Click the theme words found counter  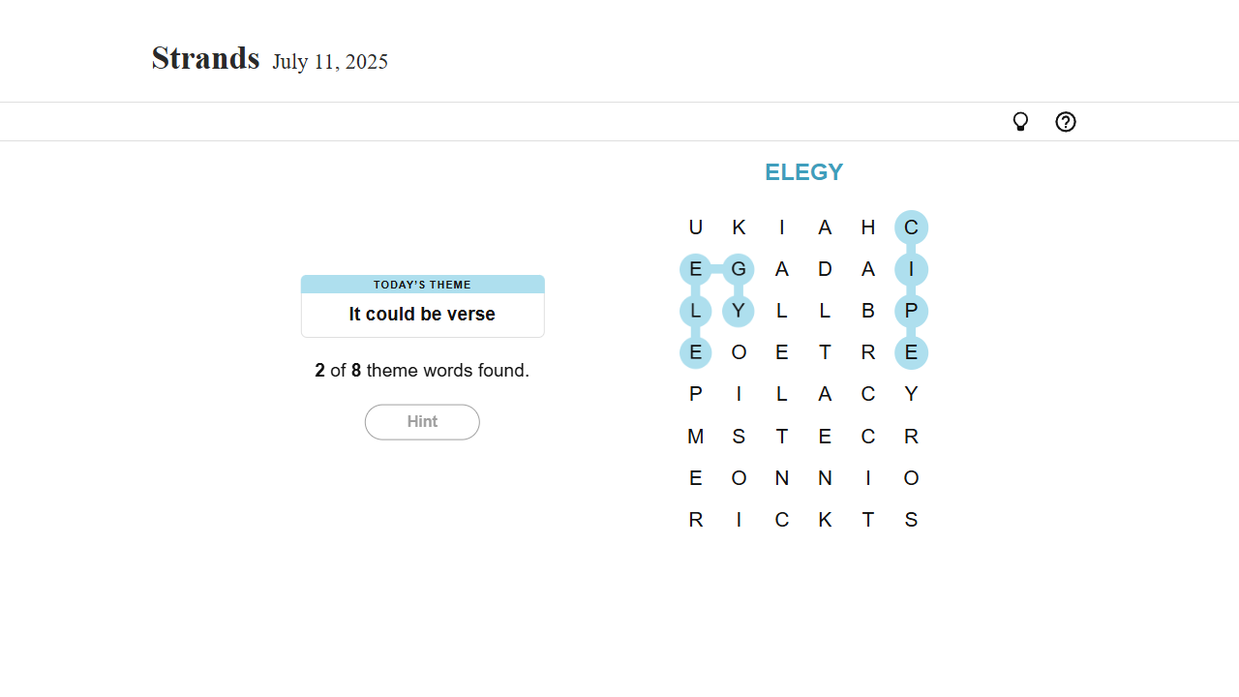pyautogui.click(x=422, y=371)
